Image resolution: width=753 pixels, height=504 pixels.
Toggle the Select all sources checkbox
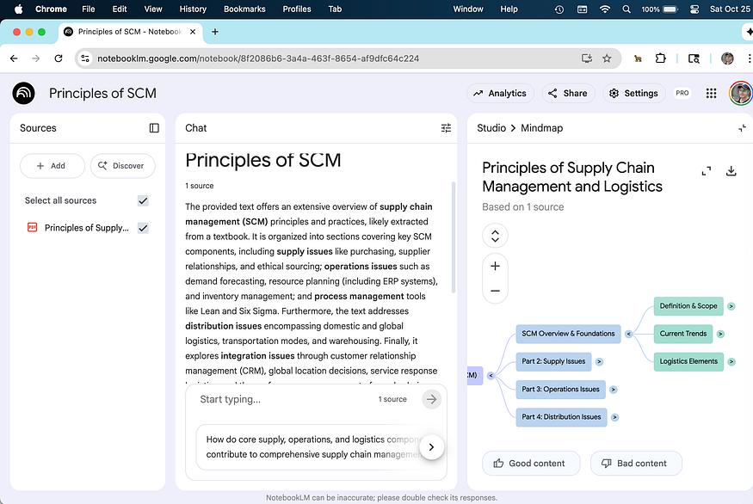point(143,200)
